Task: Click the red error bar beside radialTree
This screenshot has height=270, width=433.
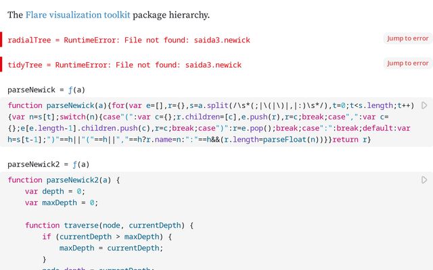Action: 2,40
